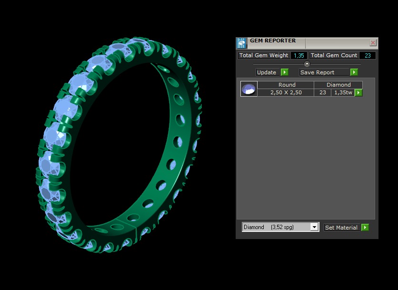Click the 2,50 X 2,50 size cell
The height and width of the screenshot is (290, 398).
[286, 93]
